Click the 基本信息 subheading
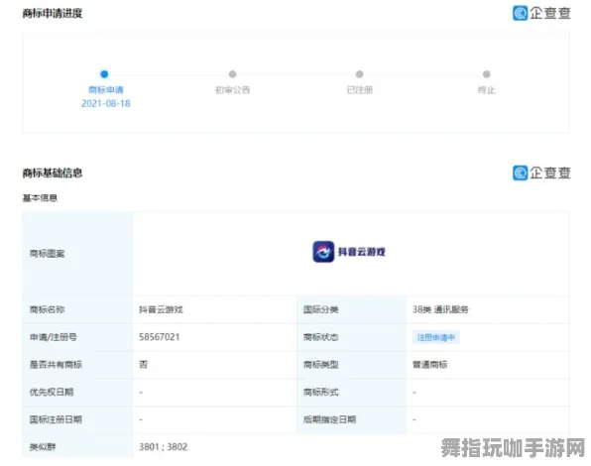 (x=40, y=197)
